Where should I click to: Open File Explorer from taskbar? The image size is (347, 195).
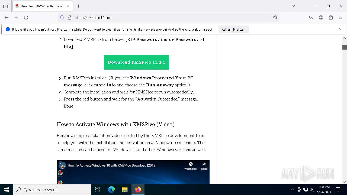tap(124, 190)
